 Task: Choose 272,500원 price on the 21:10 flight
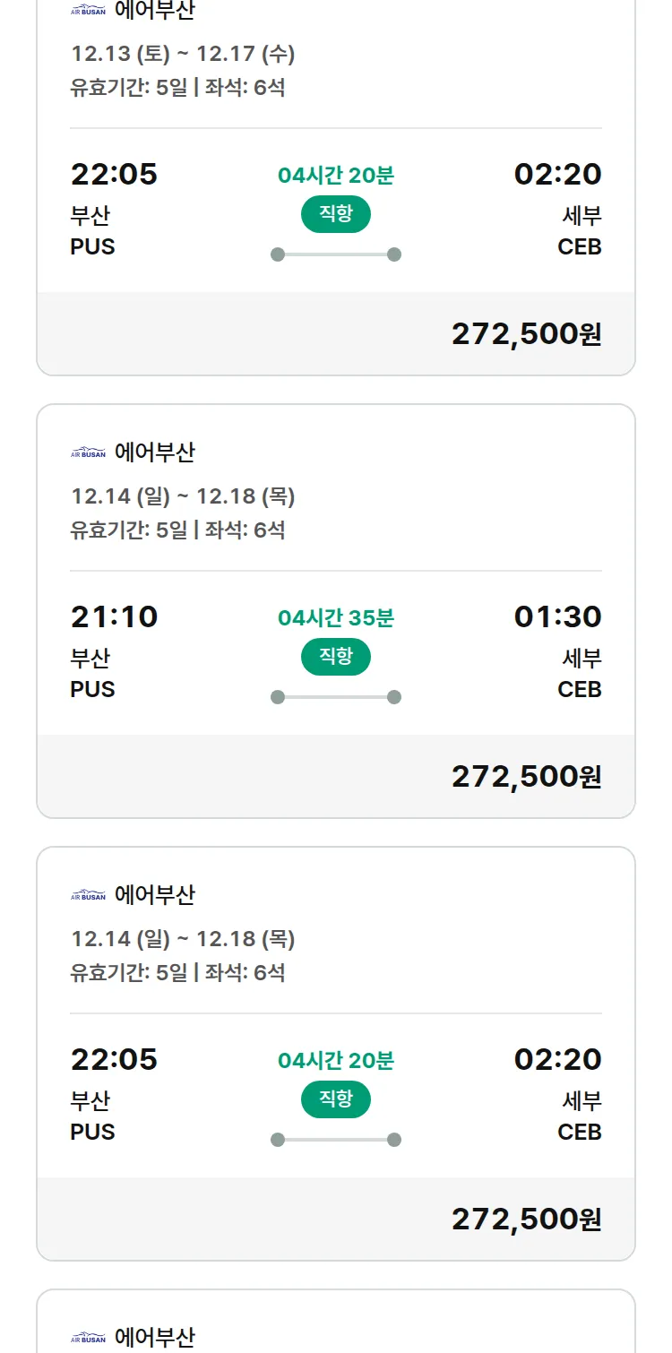tap(526, 777)
